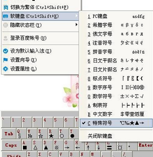Expand the 软键盘 submenu arrow
This screenshot has height=157, width=153.
(76, 16)
